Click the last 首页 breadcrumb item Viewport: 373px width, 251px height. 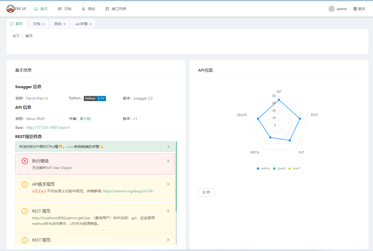click(29, 36)
